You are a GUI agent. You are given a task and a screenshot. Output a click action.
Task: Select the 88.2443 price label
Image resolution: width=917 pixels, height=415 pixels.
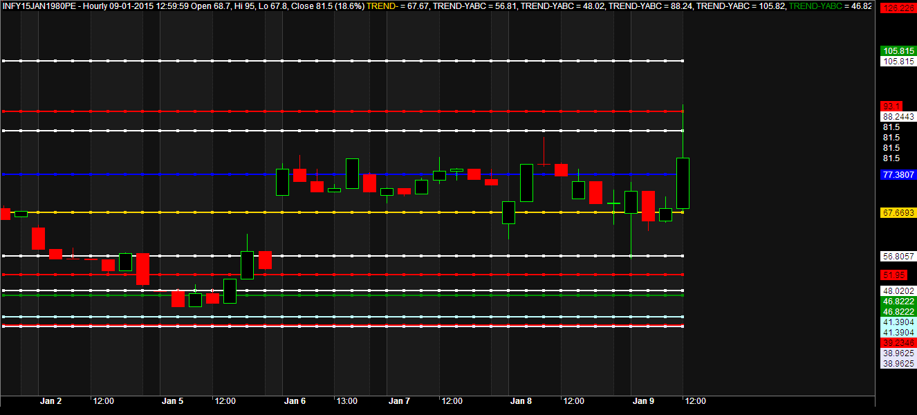click(898, 117)
